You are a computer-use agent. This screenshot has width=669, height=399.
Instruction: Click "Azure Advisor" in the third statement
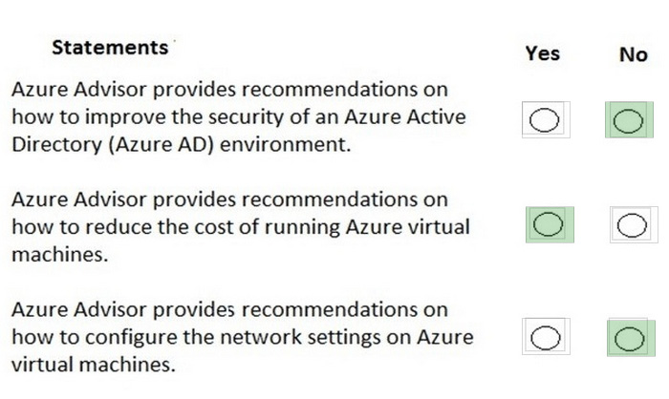point(72,311)
